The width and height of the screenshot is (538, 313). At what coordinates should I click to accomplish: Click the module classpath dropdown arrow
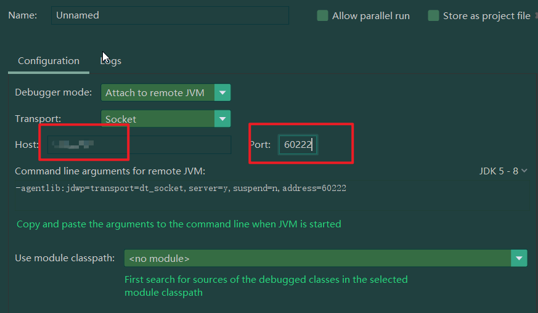(x=519, y=258)
